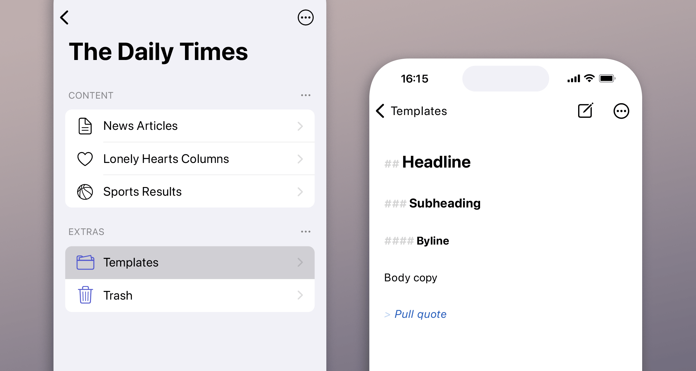The image size is (696, 371).
Task: Click the compose/edit icon on Templates screen
Action: [585, 110]
